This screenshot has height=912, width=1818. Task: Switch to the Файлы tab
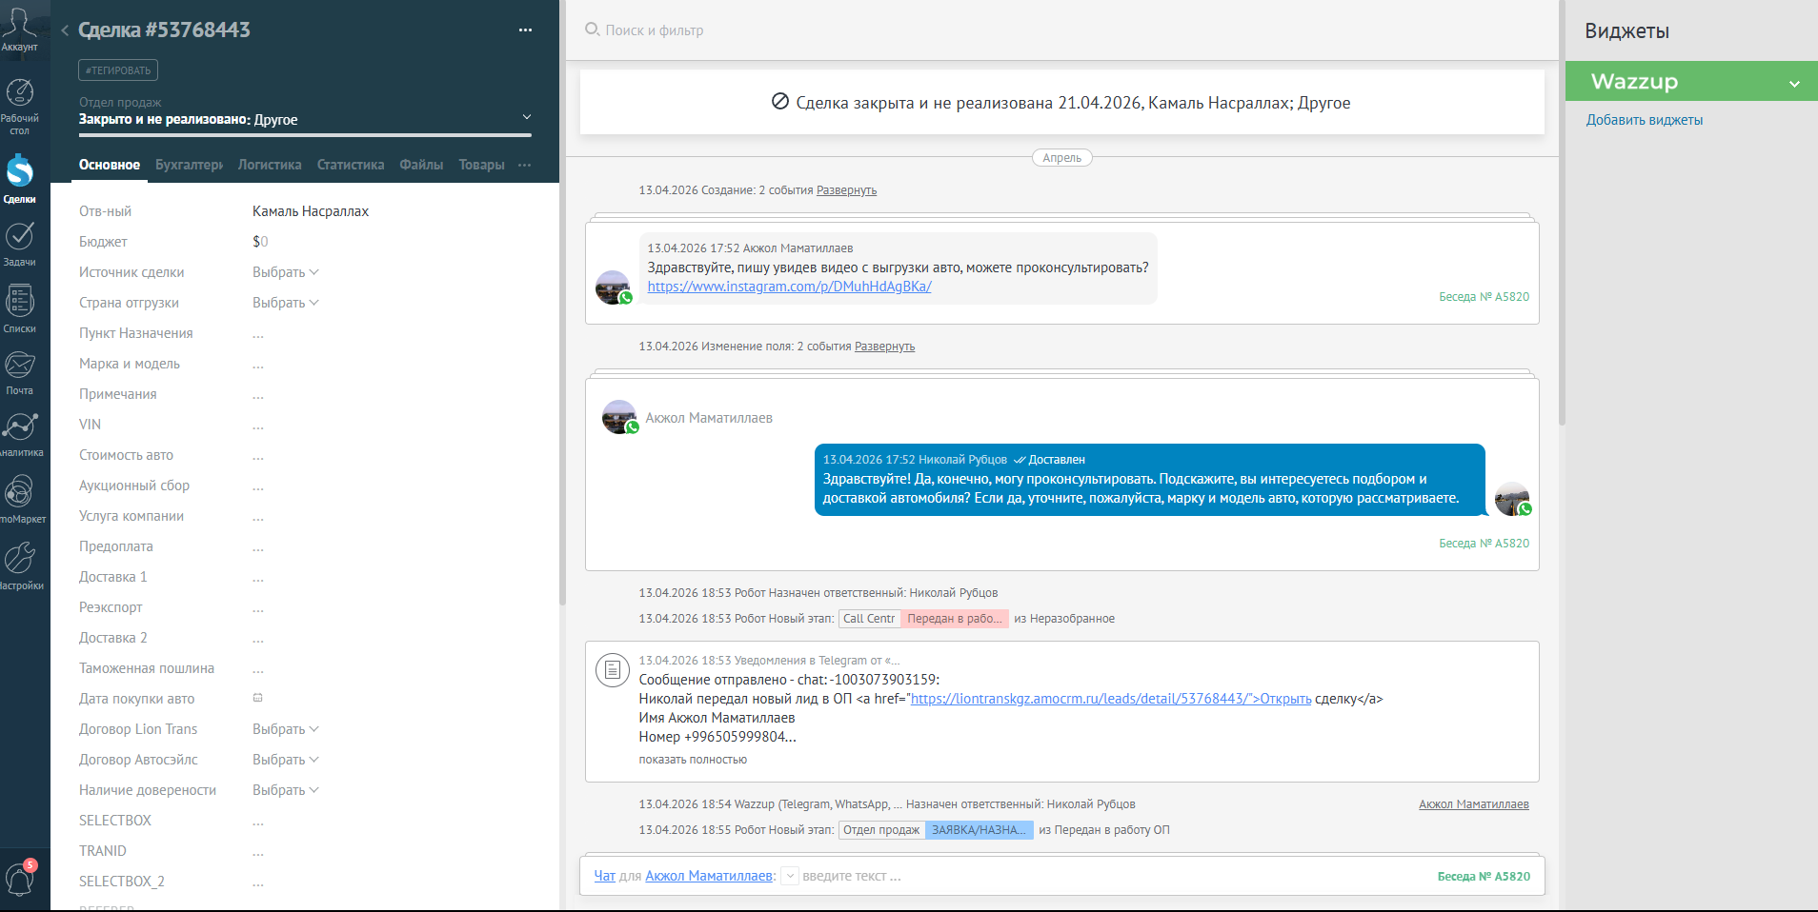click(421, 165)
